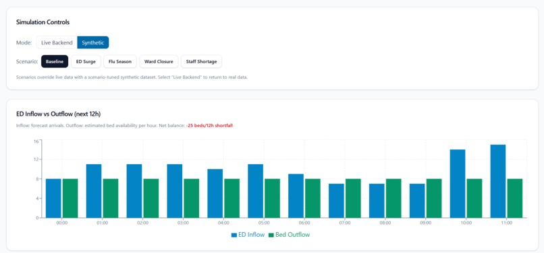Image resolution: width=544 pixels, height=253 pixels.
Task: Choose the Baseline scenario
Action: tap(55, 62)
